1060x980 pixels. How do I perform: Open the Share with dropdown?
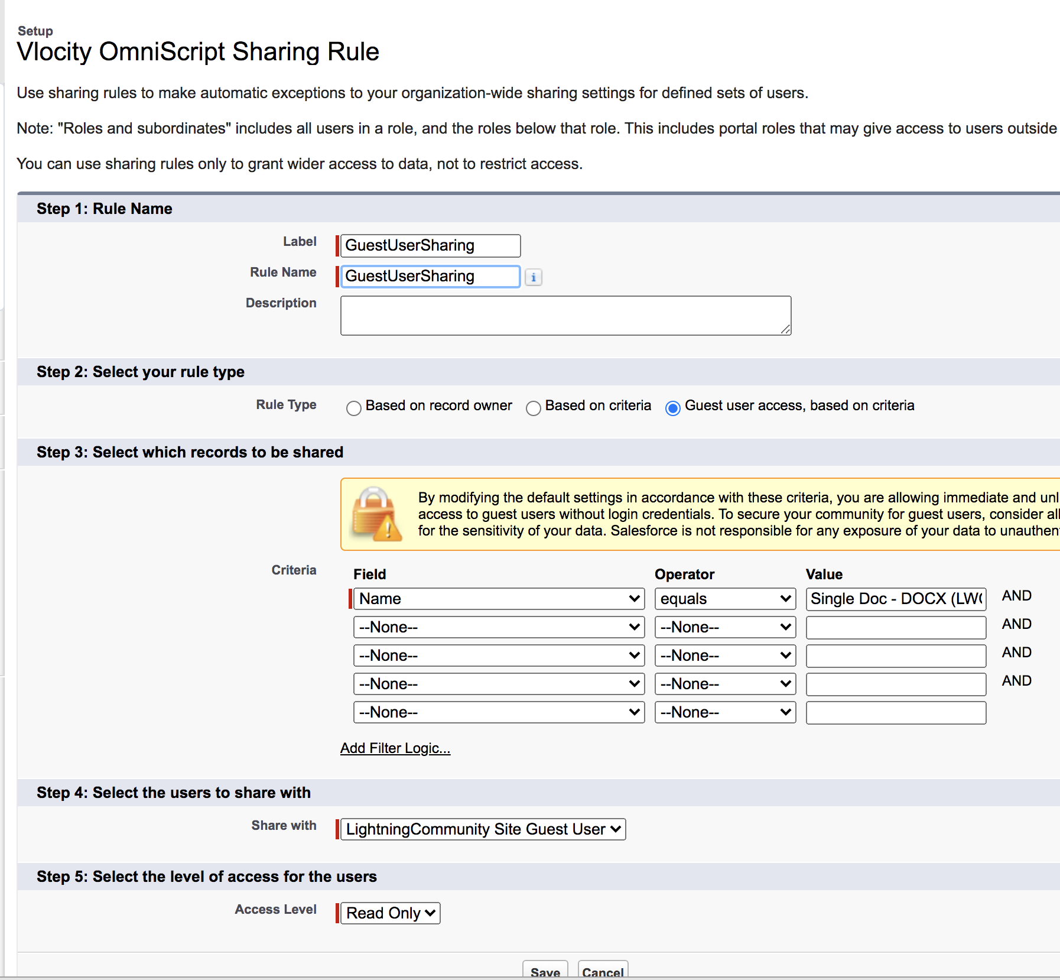(x=483, y=829)
